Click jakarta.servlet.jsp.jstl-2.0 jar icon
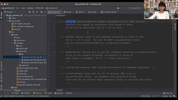Viewport: 178px width, 100px height. click(22, 57)
